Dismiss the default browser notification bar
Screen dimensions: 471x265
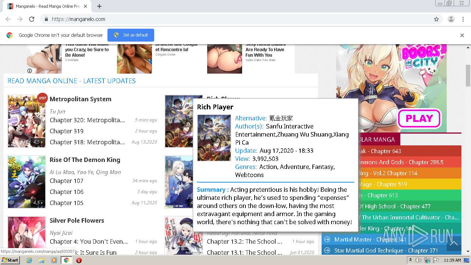(462, 35)
